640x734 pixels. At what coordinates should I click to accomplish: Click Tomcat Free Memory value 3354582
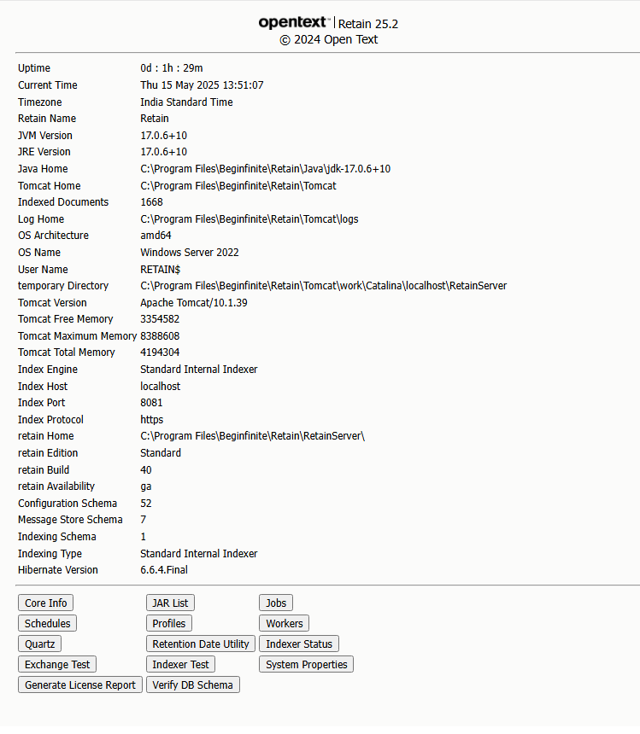click(x=160, y=319)
